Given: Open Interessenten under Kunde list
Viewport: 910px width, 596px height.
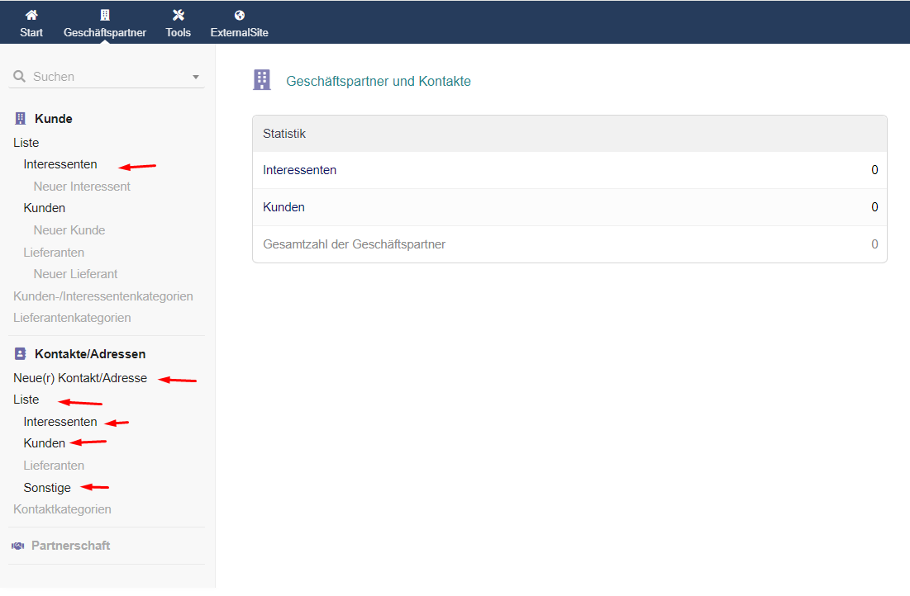Looking at the screenshot, I should click(60, 164).
